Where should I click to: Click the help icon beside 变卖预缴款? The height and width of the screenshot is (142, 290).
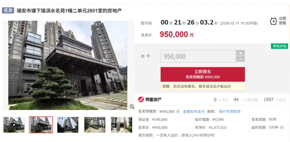click(178, 111)
